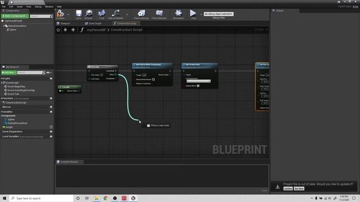This screenshot has width=360, height=202.
Task: Open the Asset menu
Action: coord(20,7)
